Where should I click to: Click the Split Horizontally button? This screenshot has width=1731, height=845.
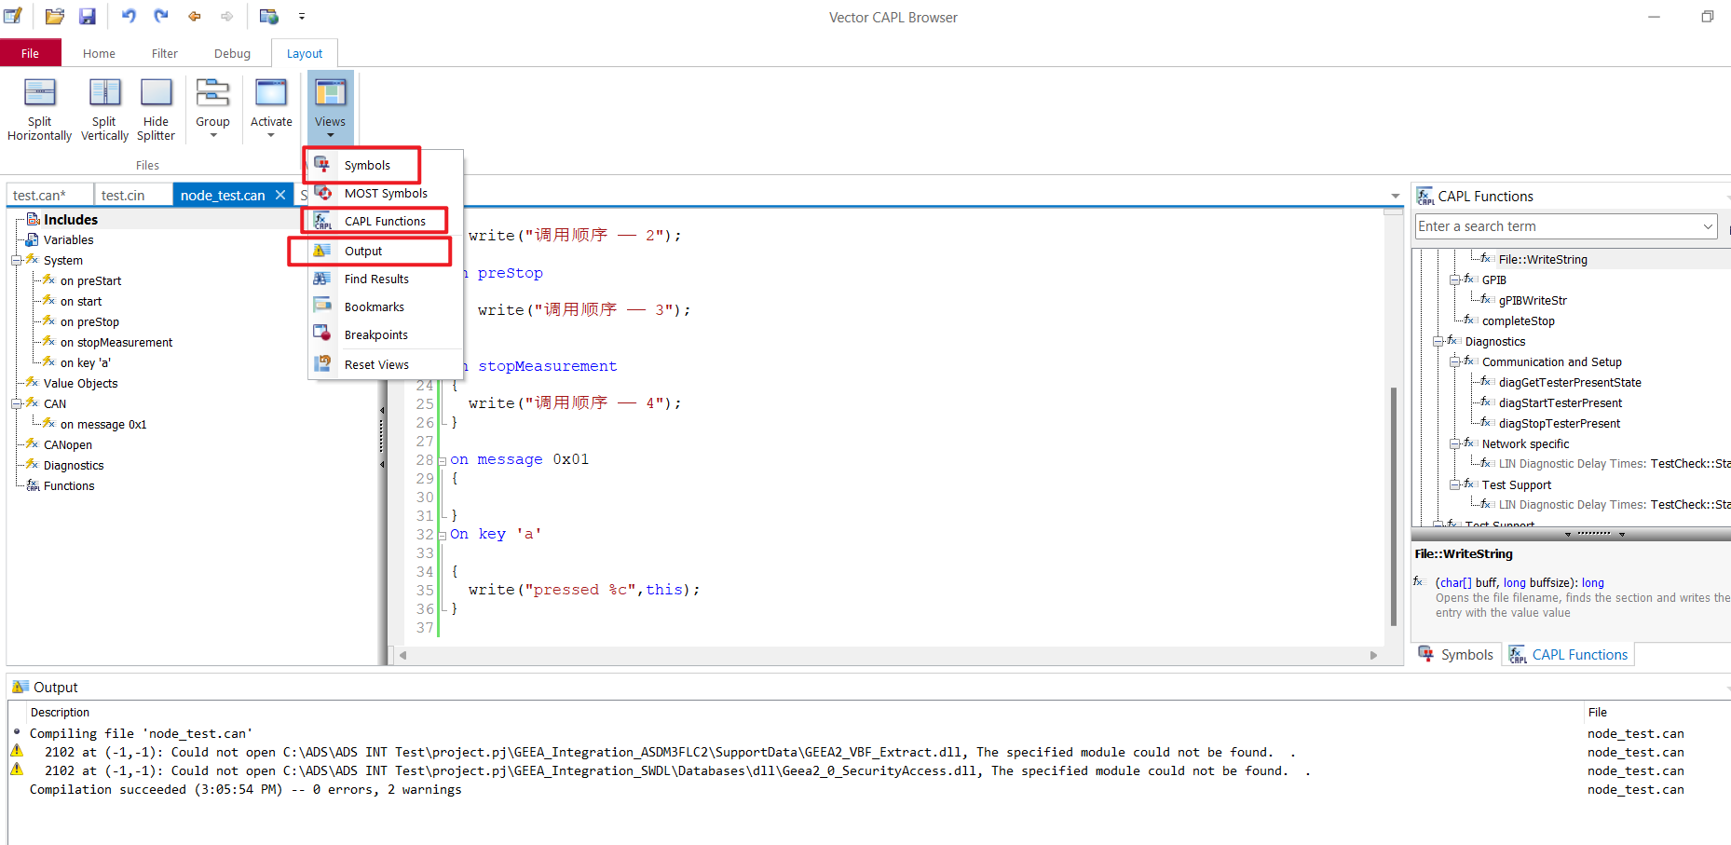tap(39, 110)
